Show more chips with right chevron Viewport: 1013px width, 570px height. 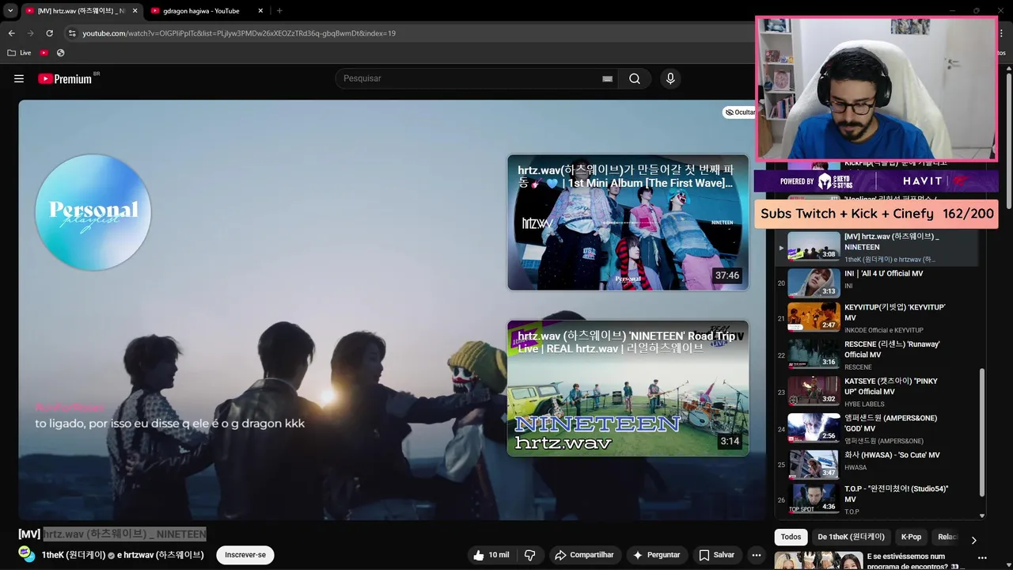tap(973, 540)
